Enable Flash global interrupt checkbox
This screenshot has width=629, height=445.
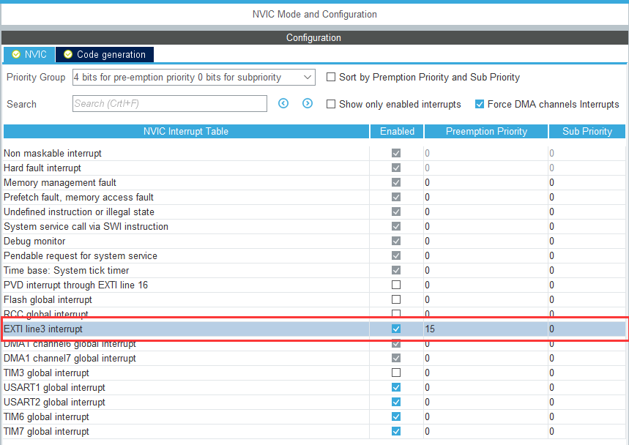coord(396,299)
